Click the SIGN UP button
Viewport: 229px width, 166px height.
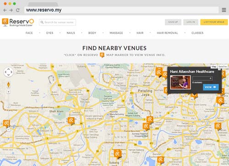(173, 22)
